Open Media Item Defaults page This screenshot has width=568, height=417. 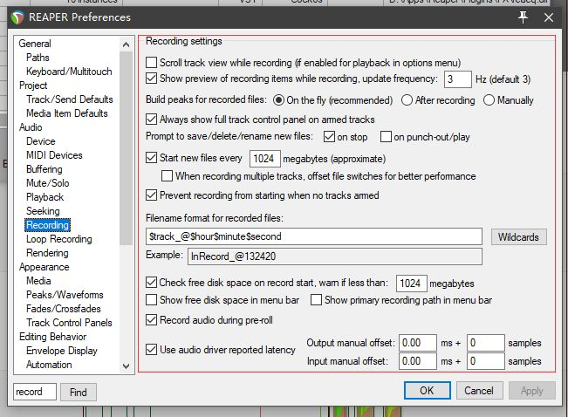67,113
